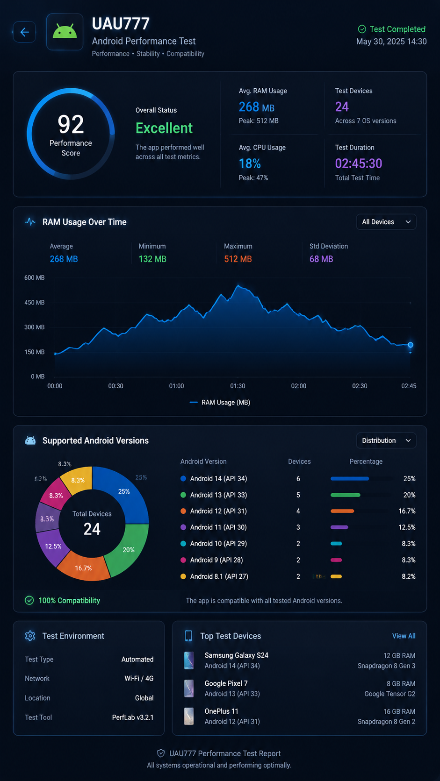Viewport: 440px width, 781px height.
Task: Click the RAM Usage (MB) legend entry
Action: 220,402
